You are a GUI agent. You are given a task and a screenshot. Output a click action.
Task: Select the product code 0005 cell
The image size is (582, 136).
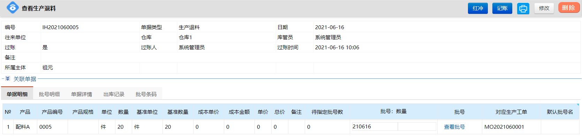click(52, 127)
